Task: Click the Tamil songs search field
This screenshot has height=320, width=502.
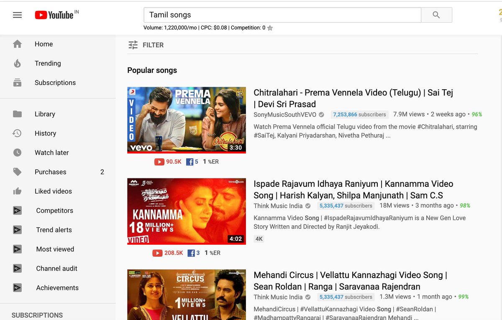Action: pos(282,15)
